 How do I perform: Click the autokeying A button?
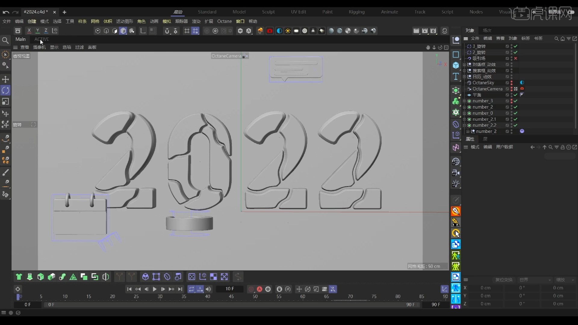click(x=259, y=289)
